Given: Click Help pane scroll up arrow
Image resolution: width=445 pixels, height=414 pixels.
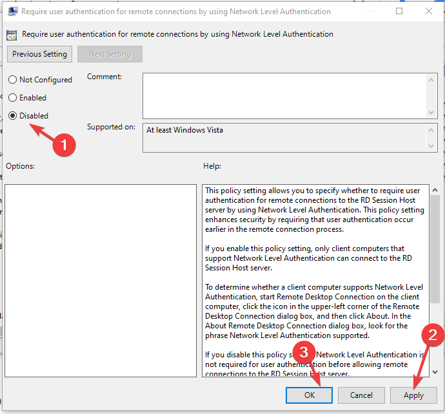Looking at the screenshot, I should click(435, 190).
